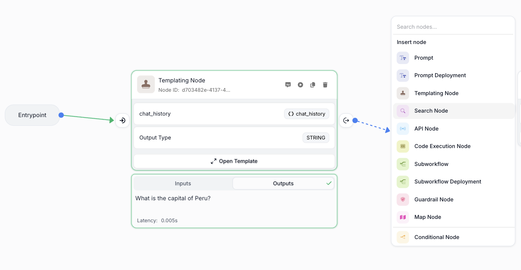This screenshot has width=521, height=270.
Task: Click output text "What is the capital of Peru?"
Action: point(173,198)
